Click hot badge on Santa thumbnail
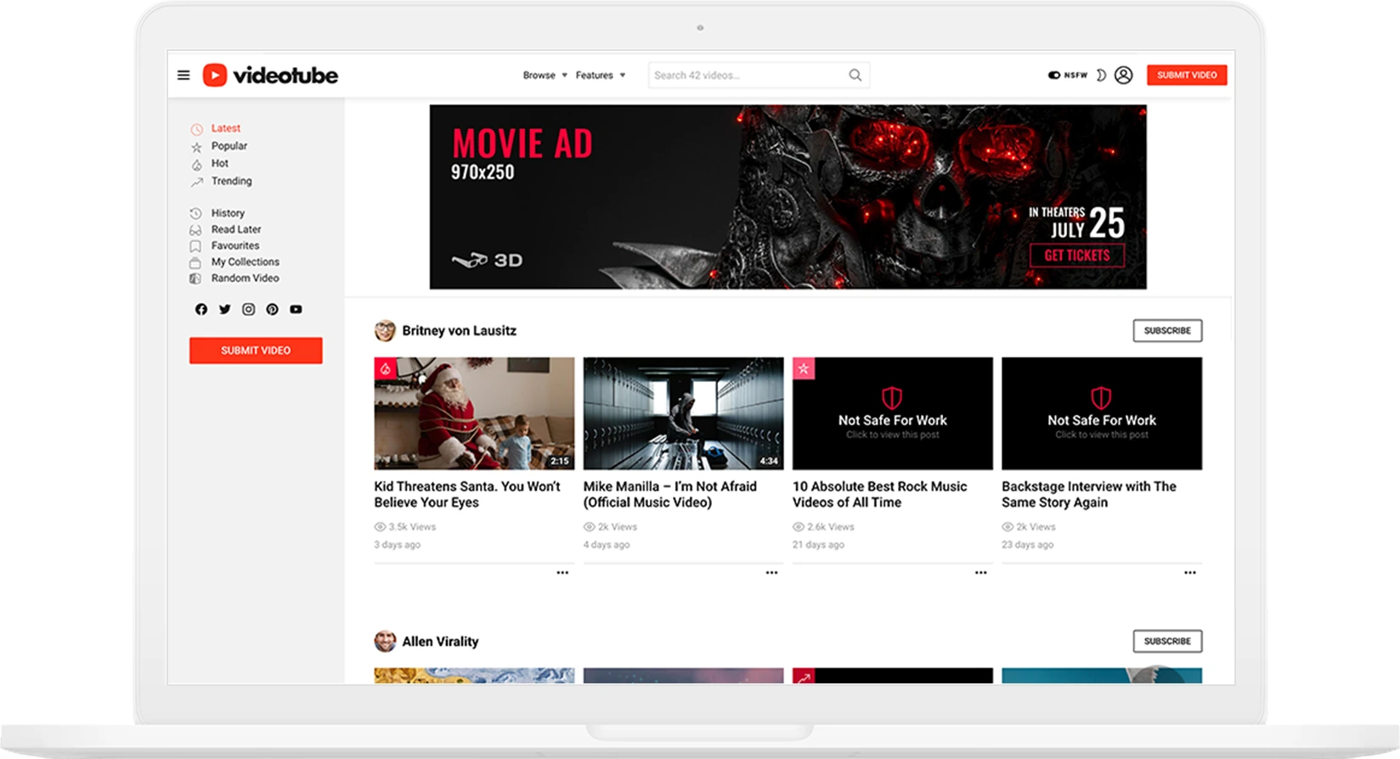 386,368
